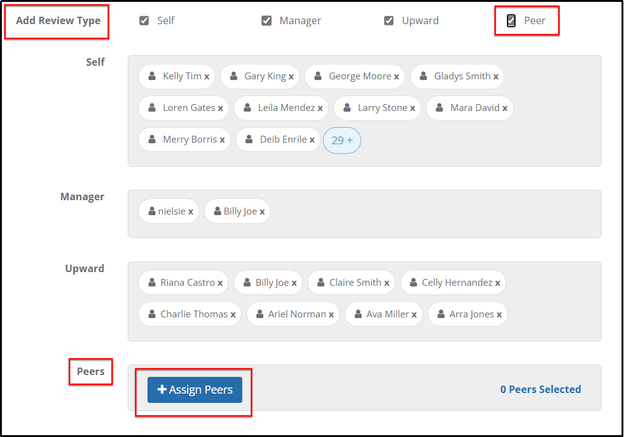Click the Assign Peers button
This screenshot has height=437, width=624.
pos(195,390)
